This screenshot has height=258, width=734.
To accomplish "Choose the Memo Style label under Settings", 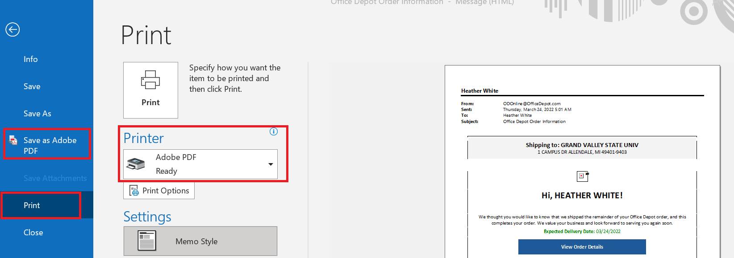I will tap(196, 242).
